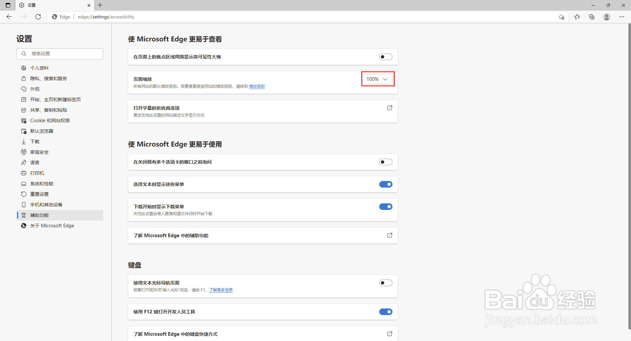This screenshot has width=631, height=341.
Task: Open the Favorites list icon
Action: tap(577, 17)
